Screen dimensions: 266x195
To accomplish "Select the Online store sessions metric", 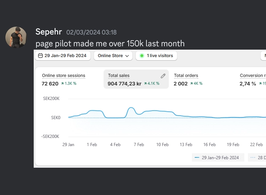I will [63, 76].
